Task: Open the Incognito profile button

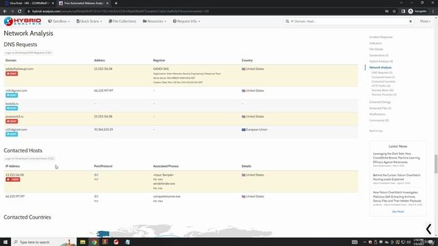Action: [x=417, y=11]
